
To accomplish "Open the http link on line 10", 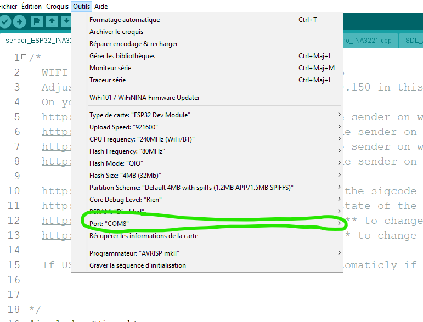I will pyautogui.click(x=56, y=191).
